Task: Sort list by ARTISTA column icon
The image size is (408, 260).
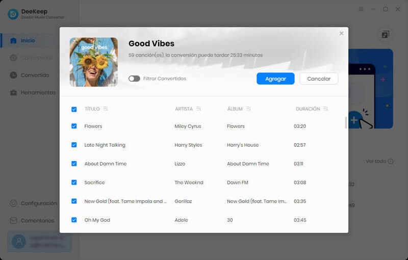Action: 198,109
